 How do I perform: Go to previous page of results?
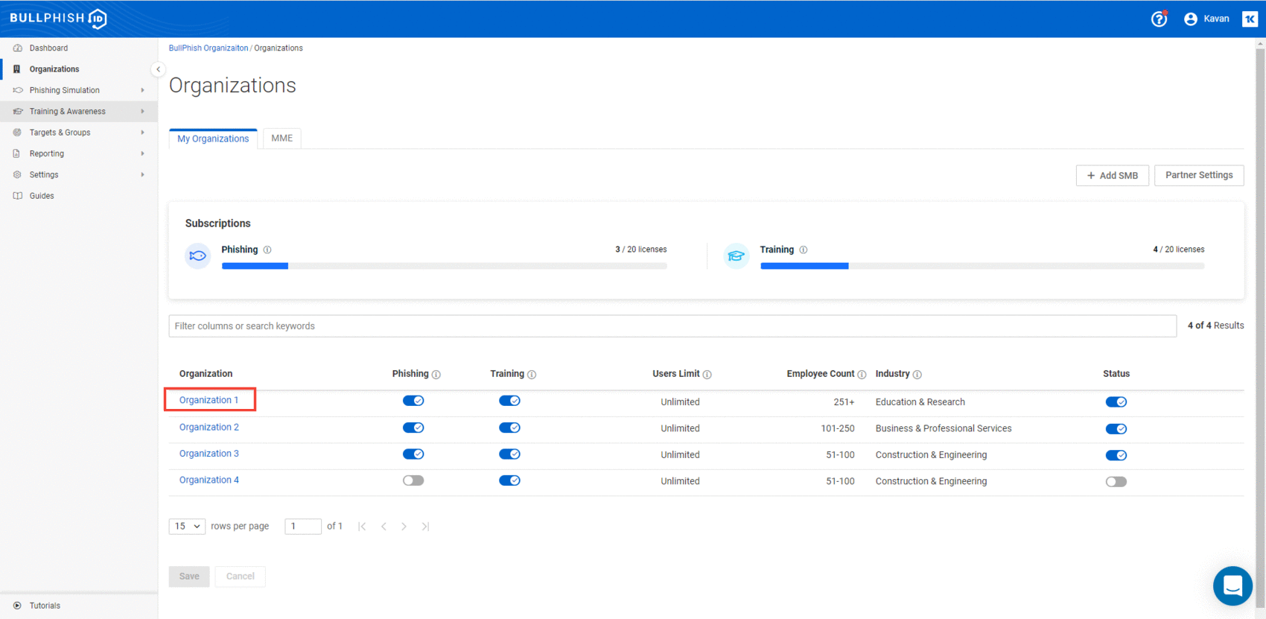[384, 527]
